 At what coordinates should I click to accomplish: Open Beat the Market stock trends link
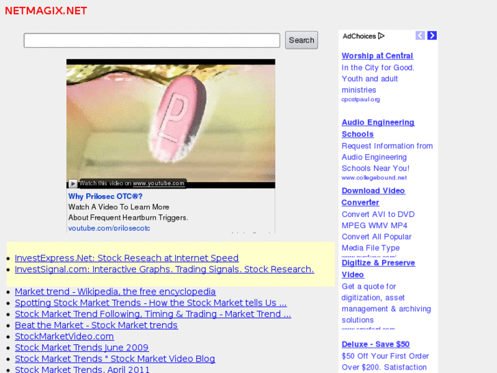coord(96,325)
